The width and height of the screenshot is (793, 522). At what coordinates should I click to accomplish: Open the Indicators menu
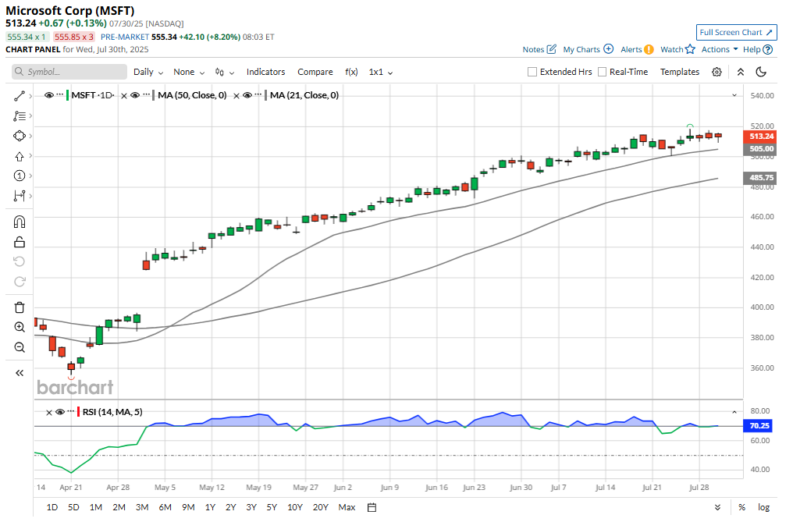click(265, 72)
